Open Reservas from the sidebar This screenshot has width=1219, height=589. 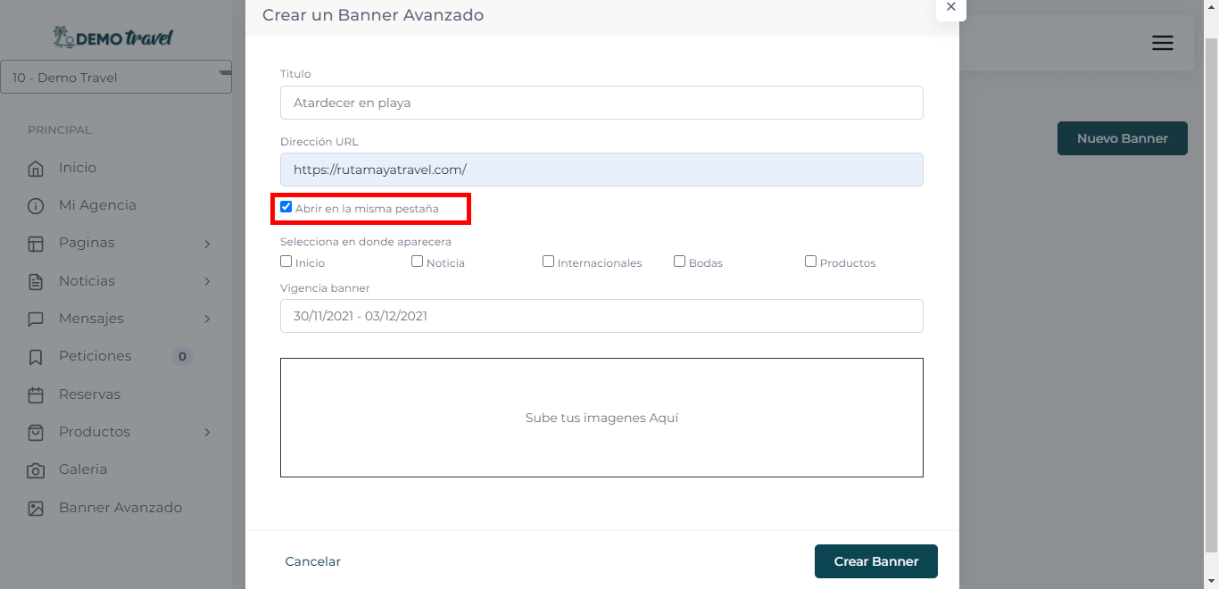point(89,394)
